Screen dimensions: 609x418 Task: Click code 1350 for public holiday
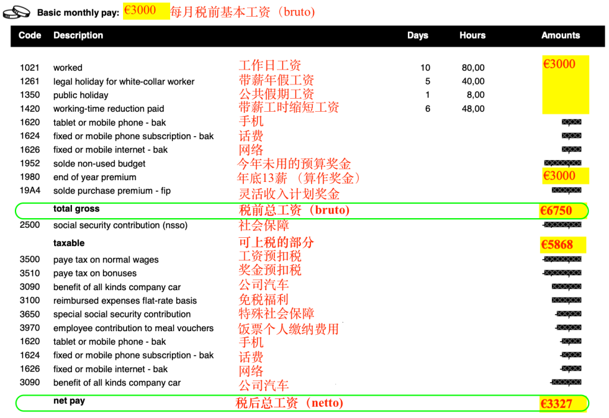[x=30, y=95]
